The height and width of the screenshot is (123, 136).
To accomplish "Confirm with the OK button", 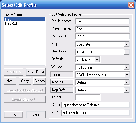I will coord(14,115).
